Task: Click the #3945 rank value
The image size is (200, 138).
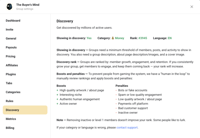Action: point(143,38)
